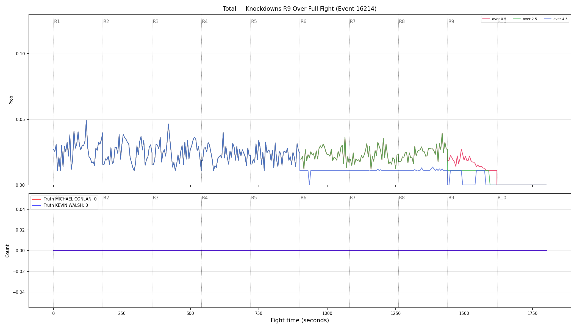Click the 'over 0.5' legend entry
This screenshot has height=330, width=577.
(x=494, y=19)
